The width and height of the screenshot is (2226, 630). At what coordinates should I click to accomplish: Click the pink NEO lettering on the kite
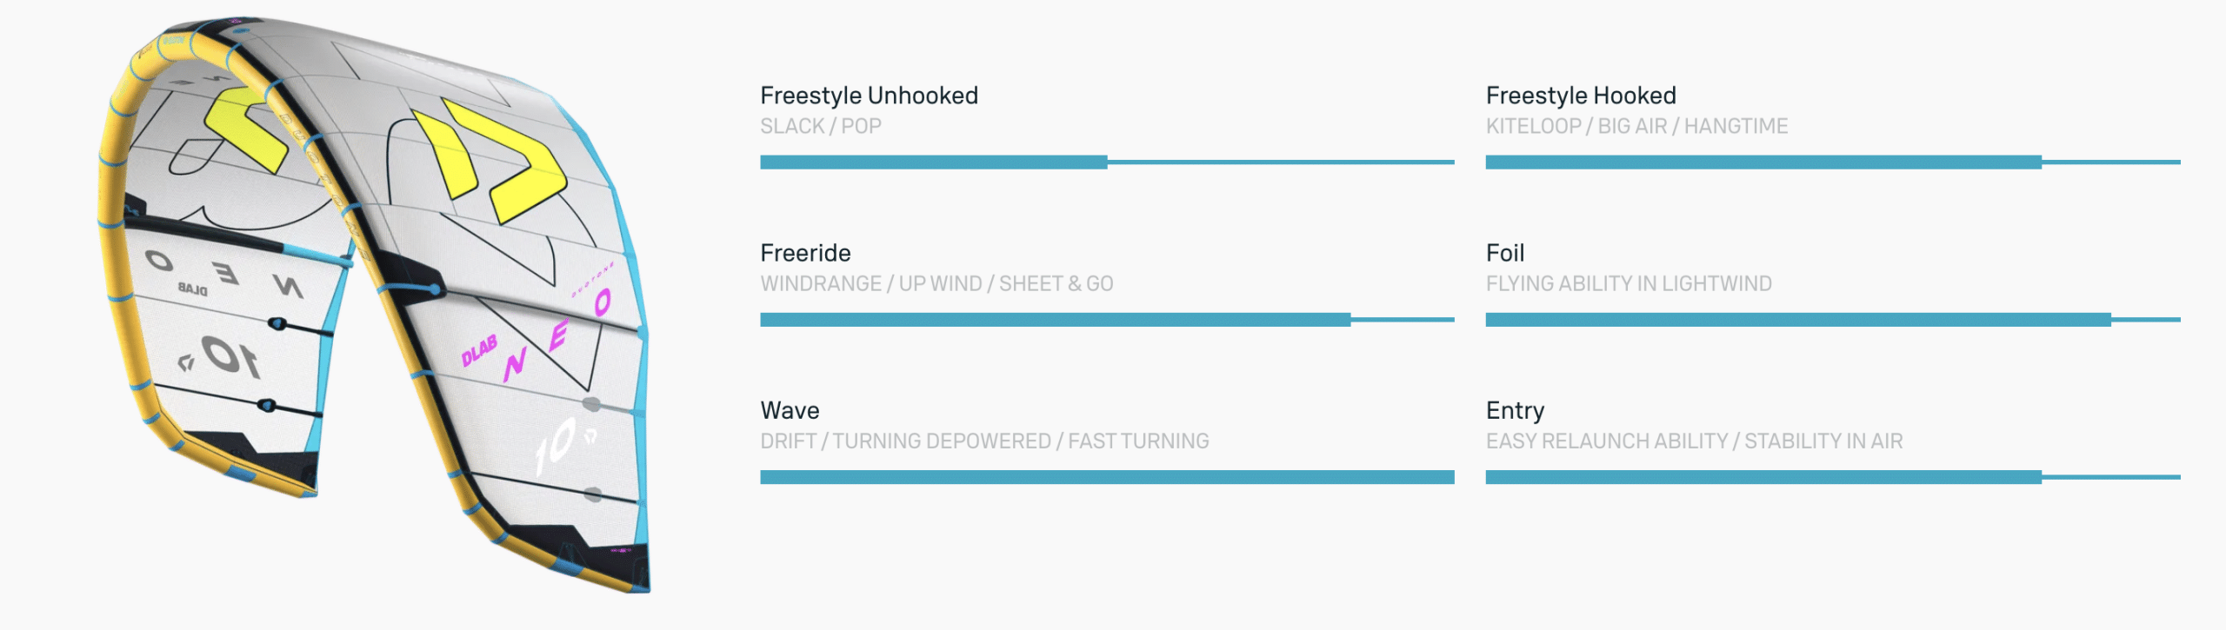tap(558, 335)
